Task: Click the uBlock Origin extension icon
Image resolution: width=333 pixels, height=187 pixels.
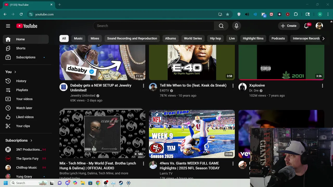Action: tap(287, 14)
